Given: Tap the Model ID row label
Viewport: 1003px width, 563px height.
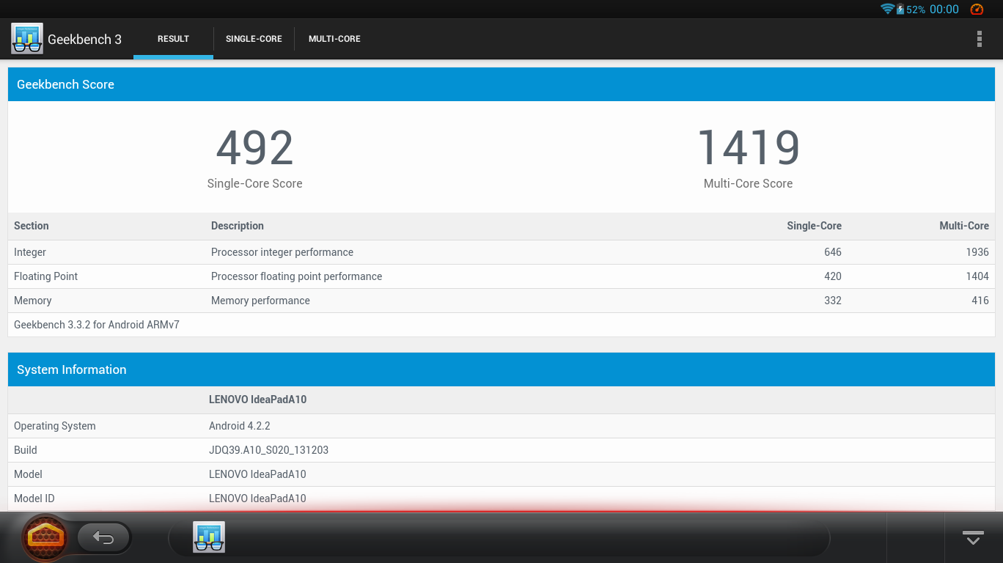Looking at the screenshot, I should click(34, 498).
